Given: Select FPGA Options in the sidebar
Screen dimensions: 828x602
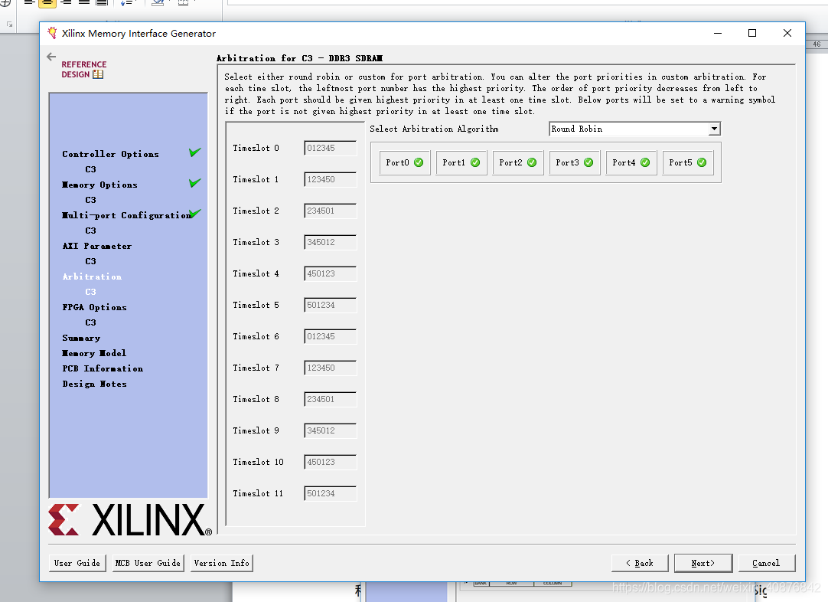Looking at the screenshot, I should (x=95, y=308).
